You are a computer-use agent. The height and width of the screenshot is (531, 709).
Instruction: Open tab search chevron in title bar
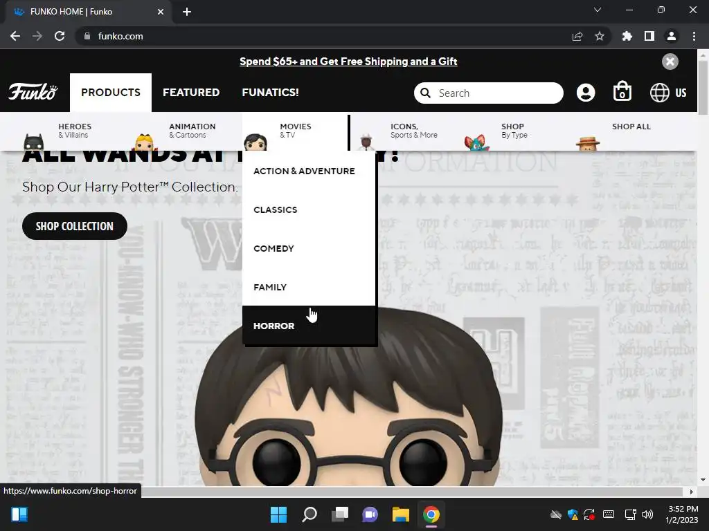(598, 10)
